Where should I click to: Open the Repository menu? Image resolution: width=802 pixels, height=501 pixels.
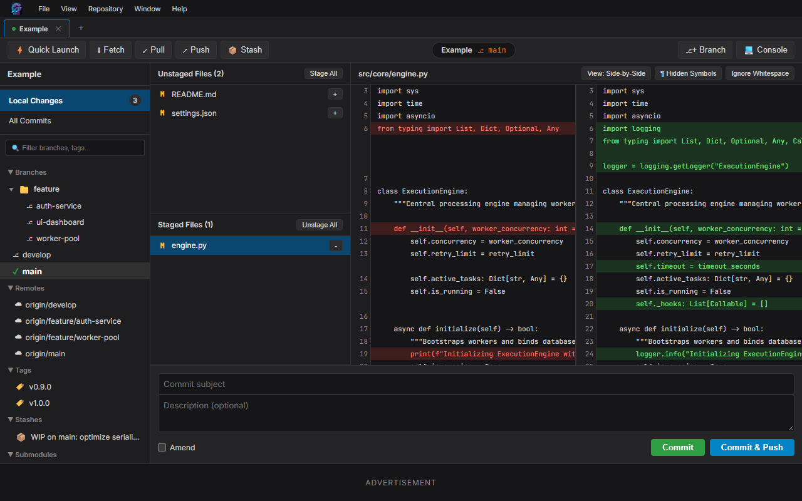click(106, 9)
